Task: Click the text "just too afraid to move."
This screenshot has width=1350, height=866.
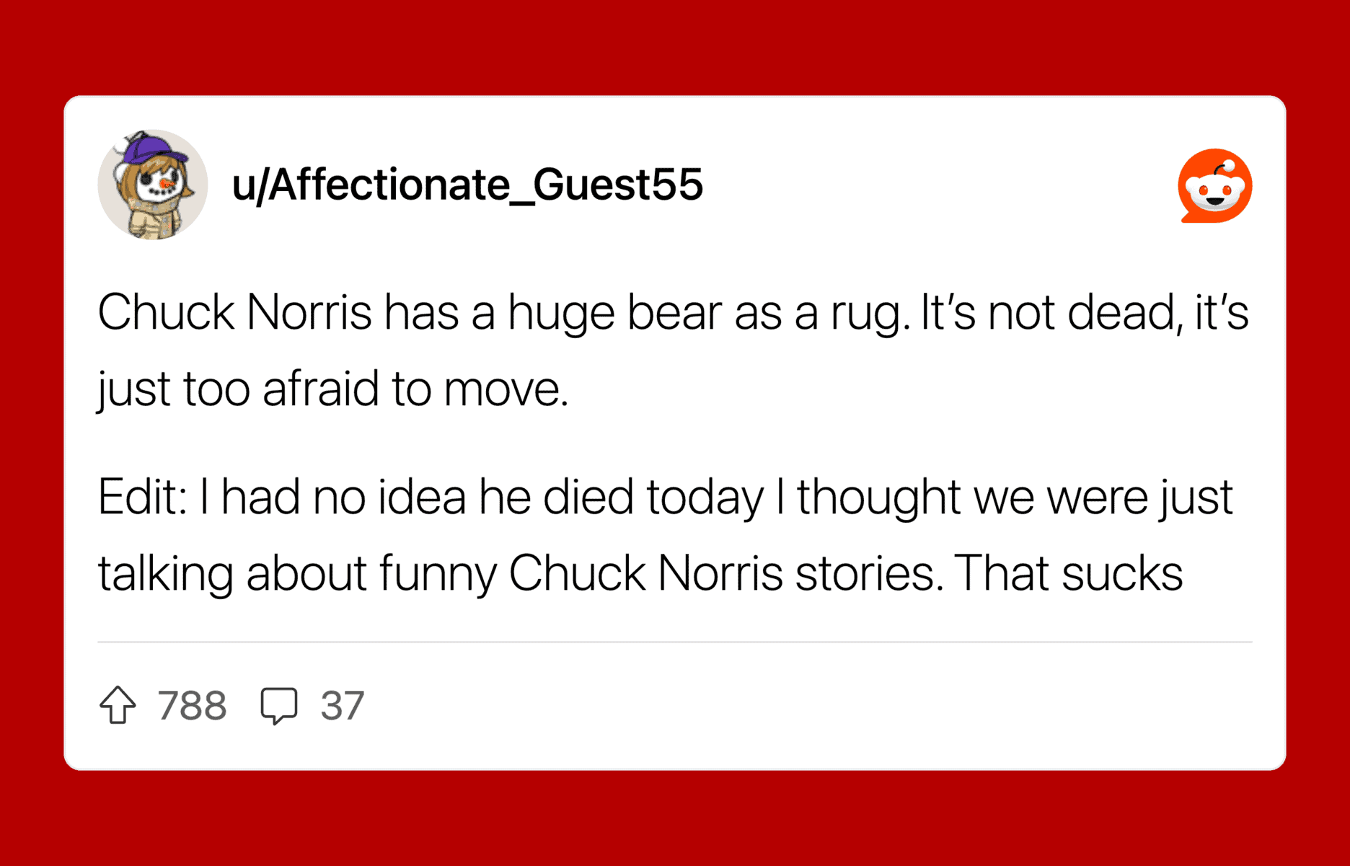Action: (x=332, y=389)
